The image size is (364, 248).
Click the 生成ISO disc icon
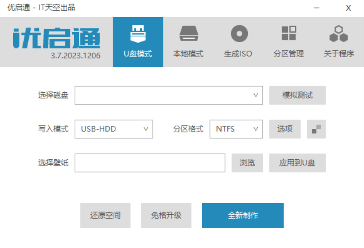pyautogui.click(x=239, y=34)
